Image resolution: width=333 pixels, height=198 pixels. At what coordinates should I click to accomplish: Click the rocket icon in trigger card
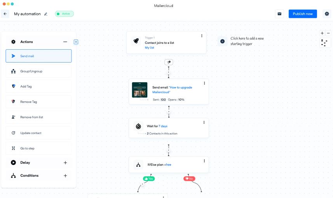[136, 41]
